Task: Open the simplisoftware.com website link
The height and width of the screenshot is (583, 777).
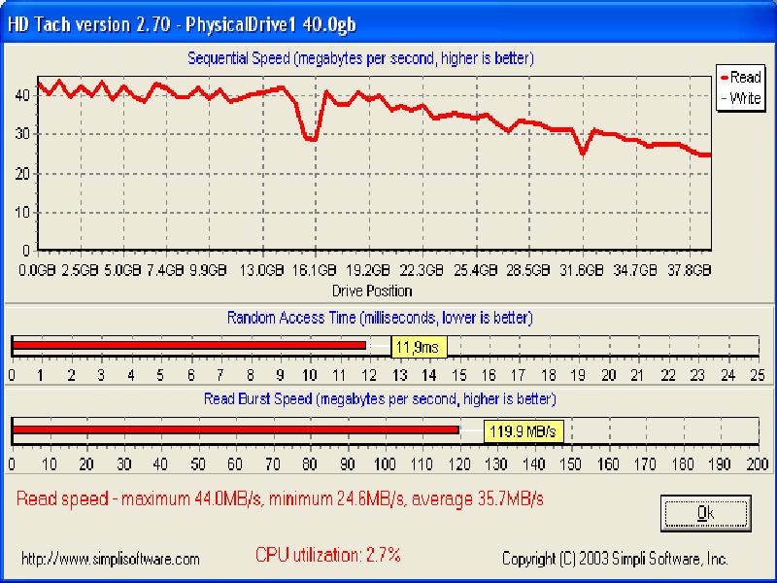Action: [x=110, y=559]
